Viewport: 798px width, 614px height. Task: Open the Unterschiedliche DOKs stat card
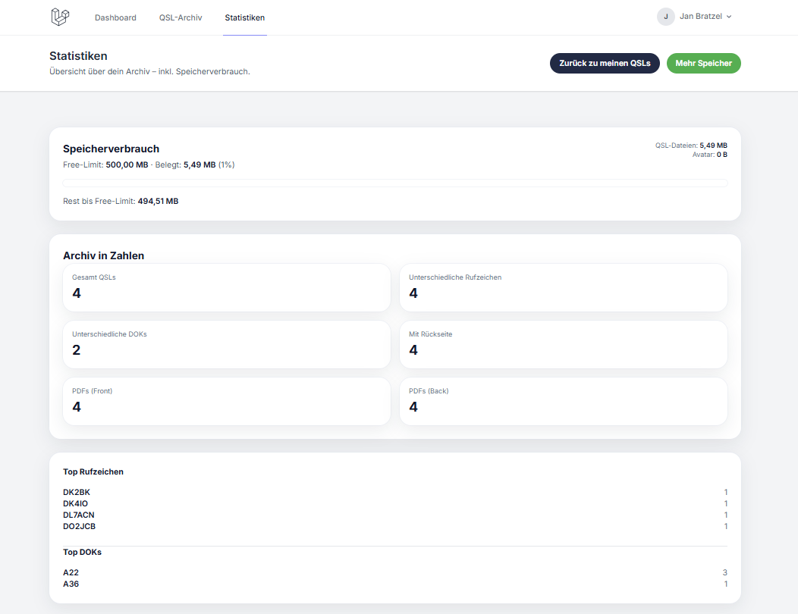(226, 344)
